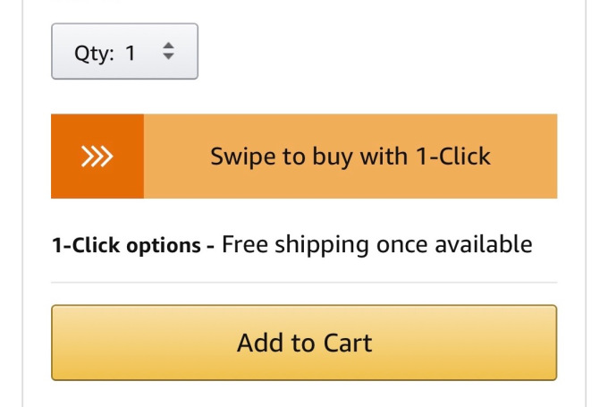Click "Free shipping once available" text
The width and height of the screenshot is (608, 407).
click(x=376, y=244)
